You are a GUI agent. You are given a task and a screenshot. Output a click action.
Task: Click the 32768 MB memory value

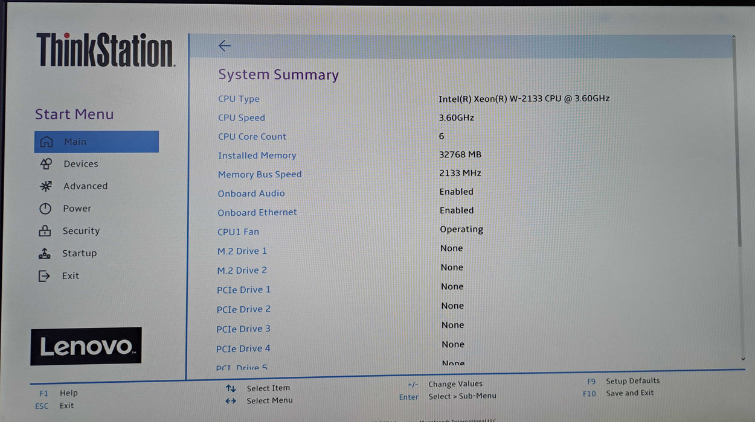pos(460,155)
